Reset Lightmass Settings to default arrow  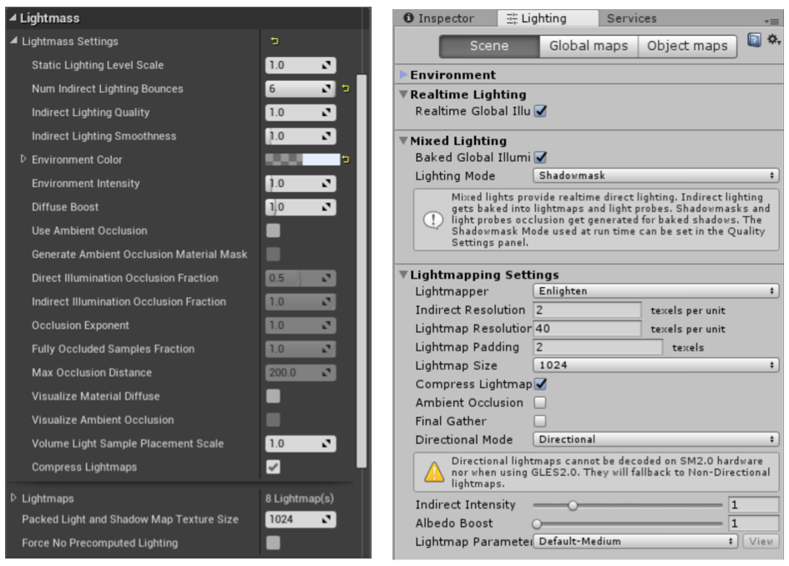275,41
